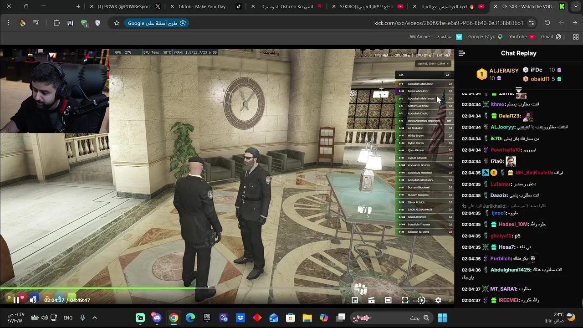The width and height of the screenshot is (583, 328).
Task: Enter fullscreen video mode
Action: 405,300
